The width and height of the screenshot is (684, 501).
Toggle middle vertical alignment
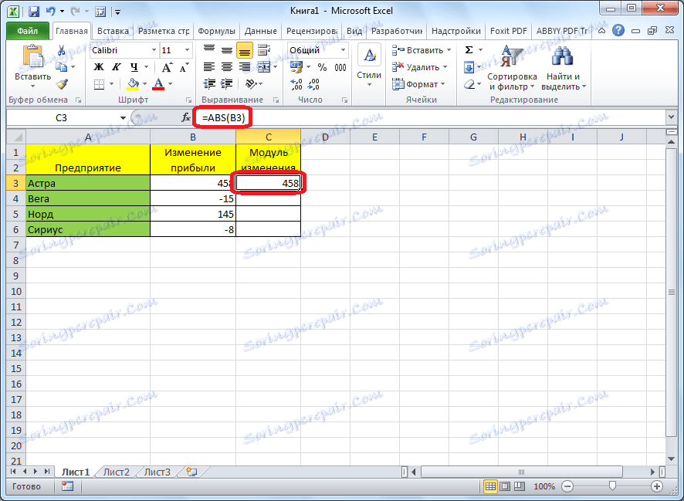click(x=227, y=51)
